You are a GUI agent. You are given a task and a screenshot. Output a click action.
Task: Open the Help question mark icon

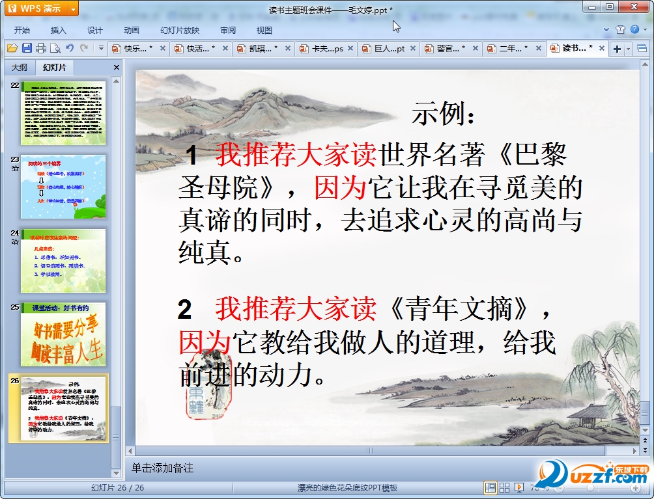(634, 29)
